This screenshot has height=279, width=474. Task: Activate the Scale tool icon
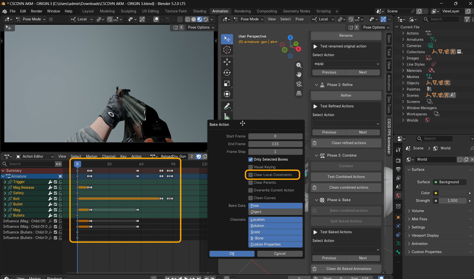point(227,83)
